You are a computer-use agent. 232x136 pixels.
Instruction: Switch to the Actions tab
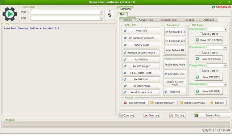point(127,20)
